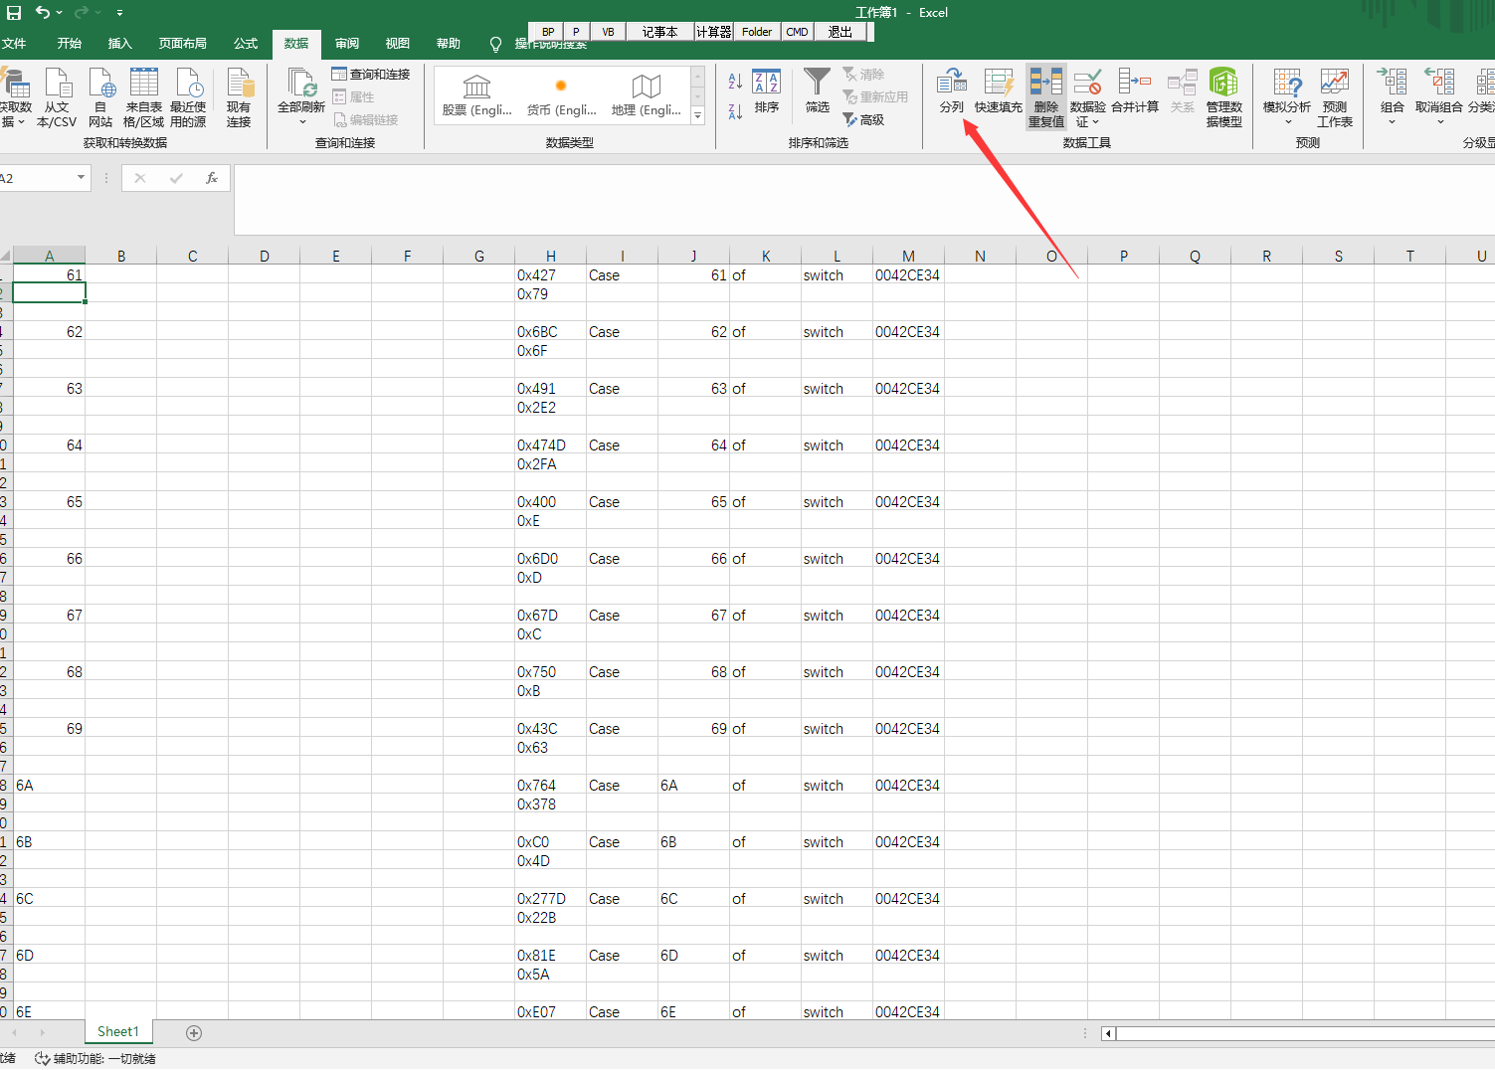Open the 模拟分析 what-if dropdown

(1286, 94)
